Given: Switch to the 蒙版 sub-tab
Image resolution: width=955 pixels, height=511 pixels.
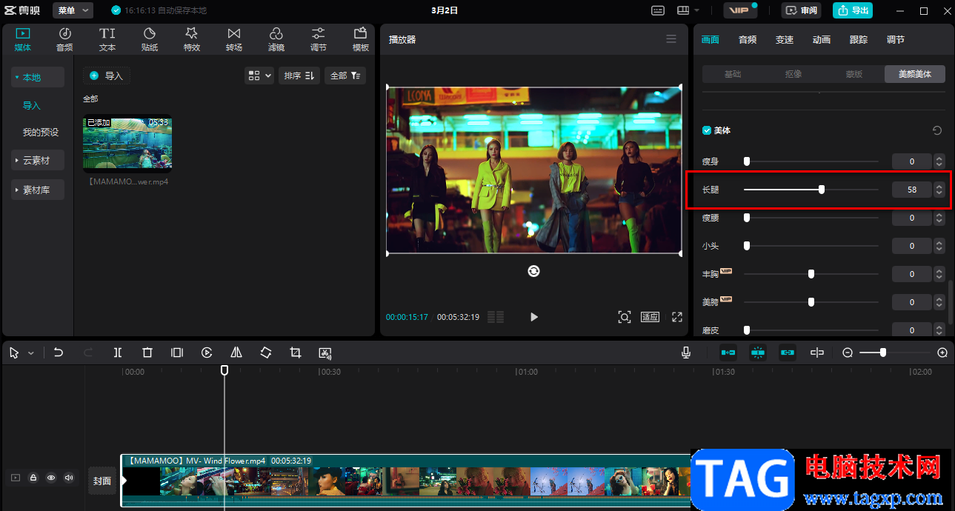Looking at the screenshot, I should 854,74.
